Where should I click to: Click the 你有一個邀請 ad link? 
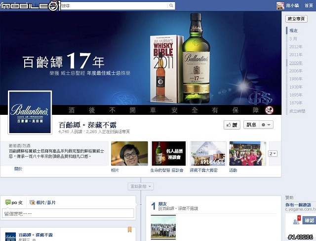tap(298, 205)
